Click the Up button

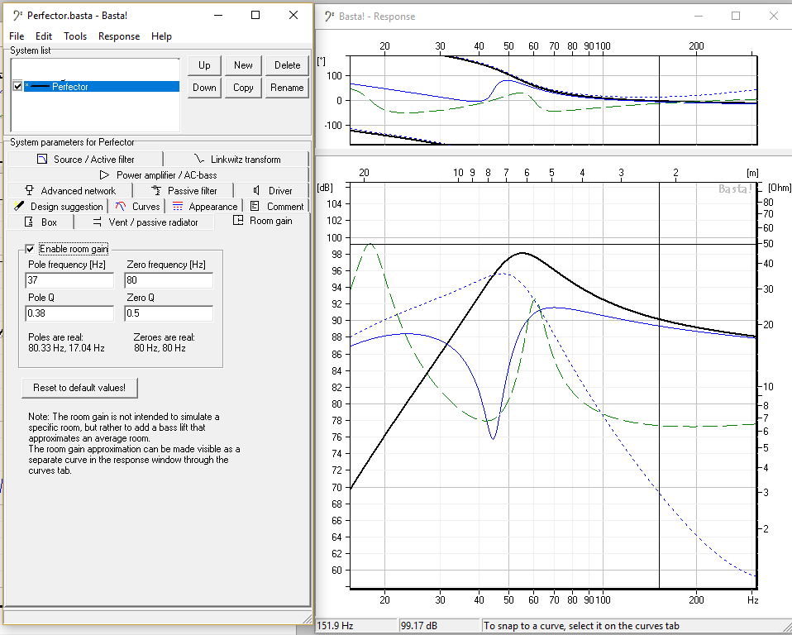(204, 65)
